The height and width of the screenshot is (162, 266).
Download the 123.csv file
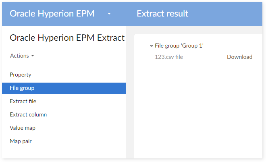point(239,57)
